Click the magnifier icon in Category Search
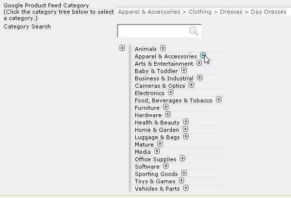Viewport: 291px width, 198px height. (194, 31)
